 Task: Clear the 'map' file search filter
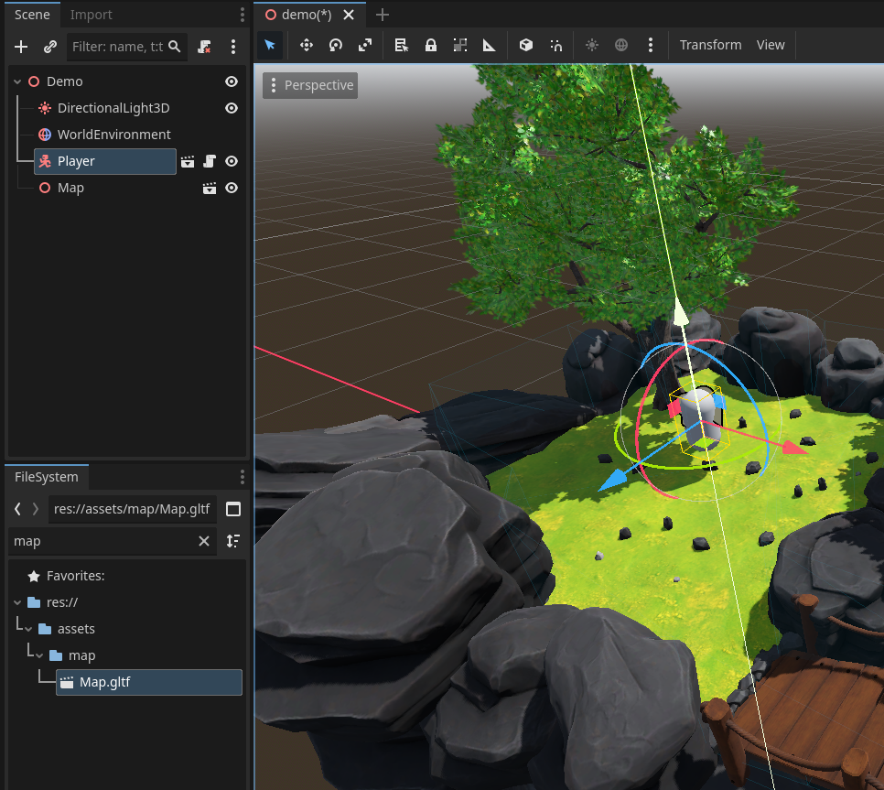pos(204,541)
